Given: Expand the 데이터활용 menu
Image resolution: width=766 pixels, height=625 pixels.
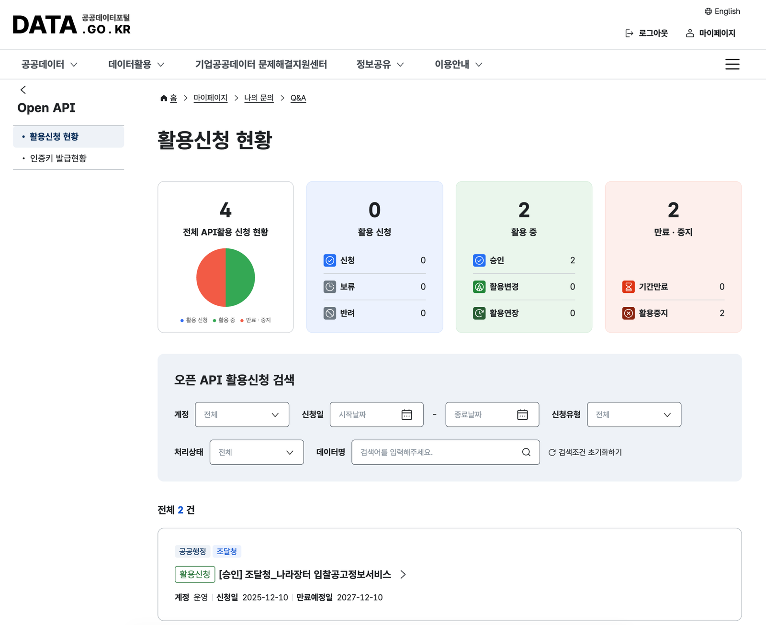Looking at the screenshot, I should tap(136, 64).
